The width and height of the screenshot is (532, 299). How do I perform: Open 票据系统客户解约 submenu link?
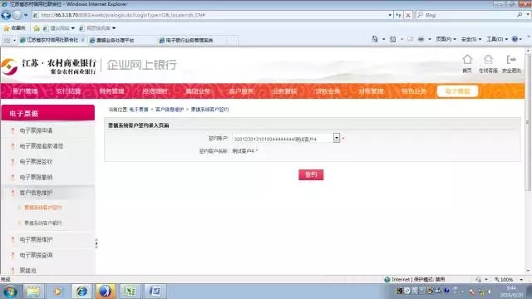(42, 223)
